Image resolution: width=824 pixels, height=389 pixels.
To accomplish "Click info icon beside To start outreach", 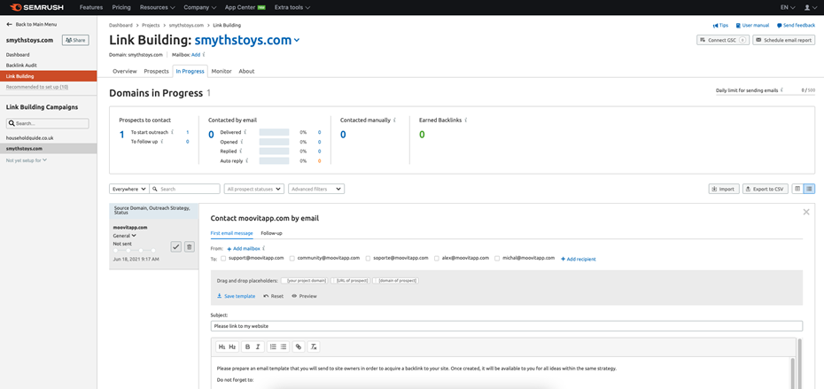I will pos(172,132).
